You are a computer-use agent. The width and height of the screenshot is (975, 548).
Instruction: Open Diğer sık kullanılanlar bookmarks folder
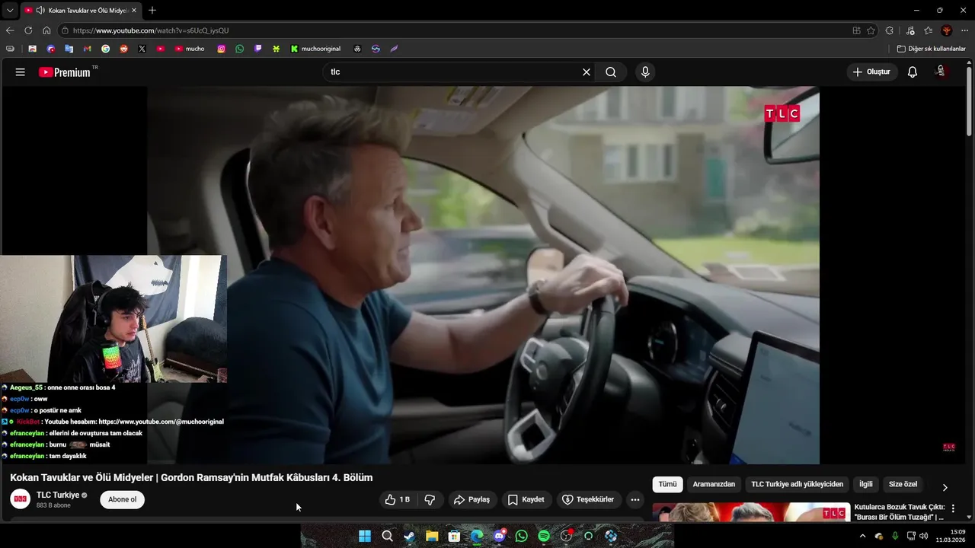tap(931, 49)
